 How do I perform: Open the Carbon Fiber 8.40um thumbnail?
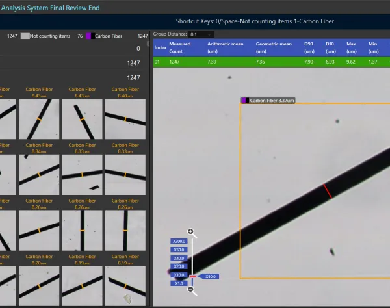[x=125, y=119]
